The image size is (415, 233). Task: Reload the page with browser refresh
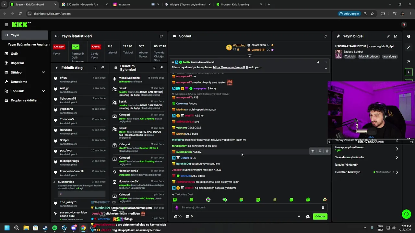coord(20,14)
